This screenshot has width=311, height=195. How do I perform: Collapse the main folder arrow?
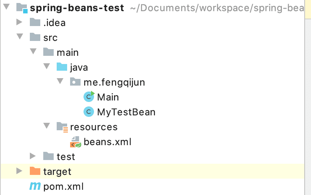pyautogui.click(x=33, y=52)
